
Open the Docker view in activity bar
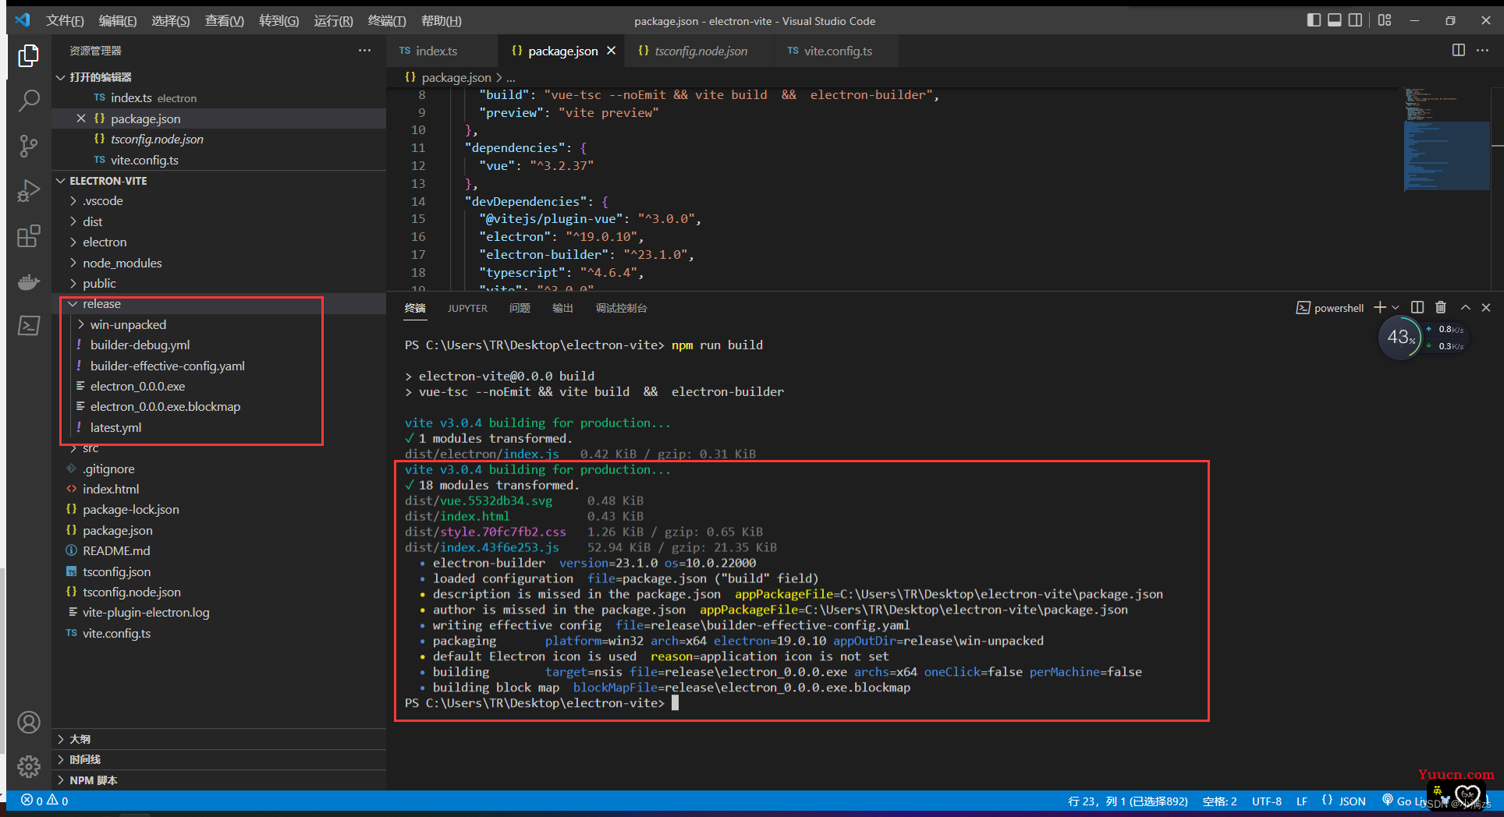[x=29, y=281]
